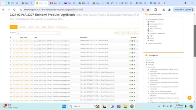The width and height of the screenshot is (196, 110).
Task: Collapse the My courses tree node
Action: [146, 67]
